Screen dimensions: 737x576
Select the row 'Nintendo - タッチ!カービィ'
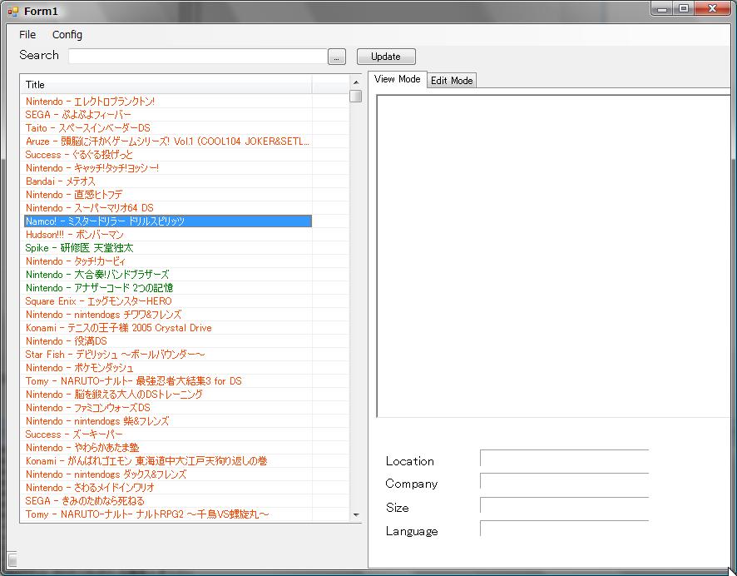[168, 261]
